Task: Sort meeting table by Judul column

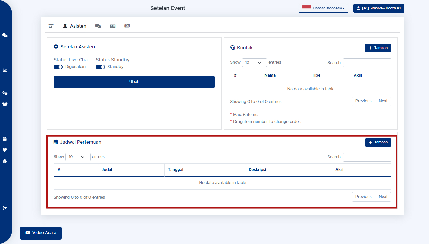Action: tap(131, 170)
